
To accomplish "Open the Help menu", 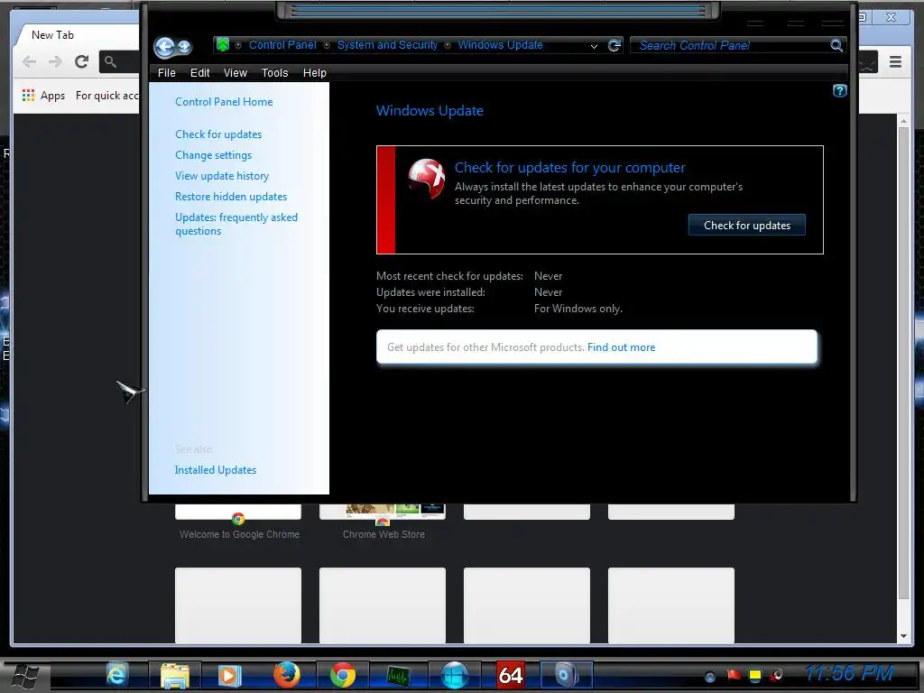I will [x=315, y=72].
